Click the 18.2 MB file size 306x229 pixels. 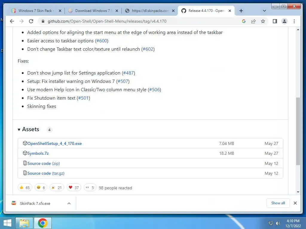tap(227, 154)
